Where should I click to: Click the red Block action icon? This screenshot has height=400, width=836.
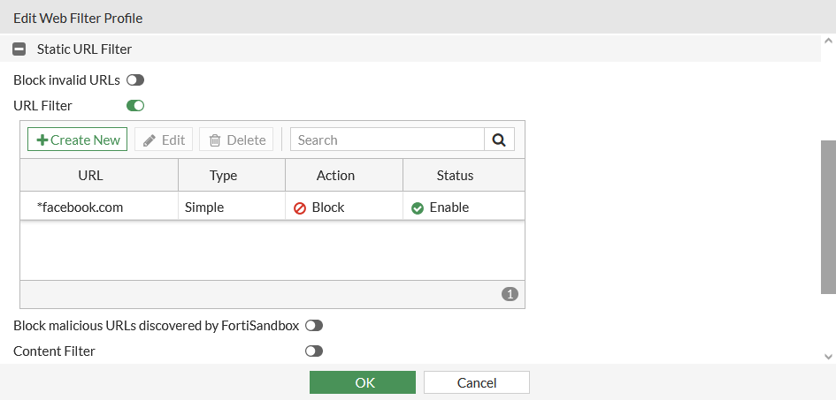(x=300, y=208)
